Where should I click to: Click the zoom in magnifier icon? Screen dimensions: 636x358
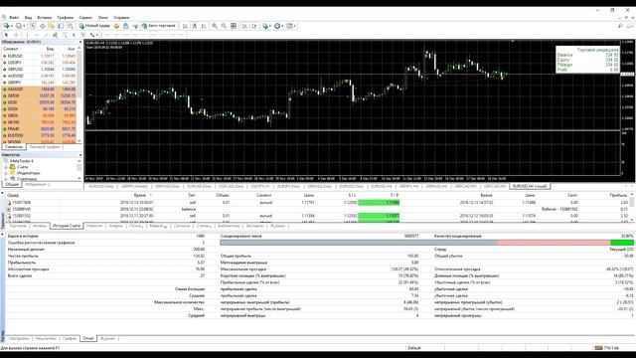[x=215, y=26]
